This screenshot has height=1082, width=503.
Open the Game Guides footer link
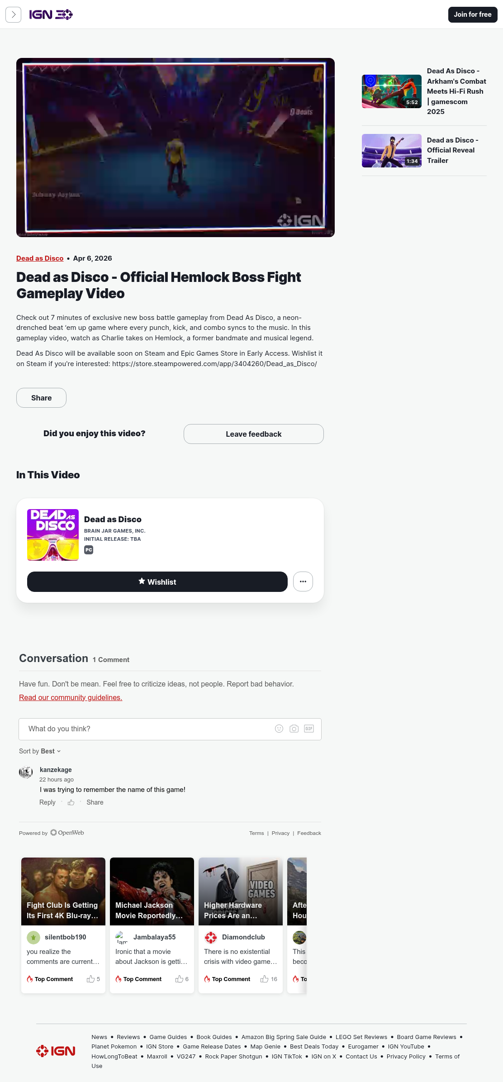[168, 1037]
